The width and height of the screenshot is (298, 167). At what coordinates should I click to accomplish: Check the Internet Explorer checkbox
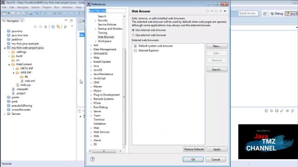point(135,51)
